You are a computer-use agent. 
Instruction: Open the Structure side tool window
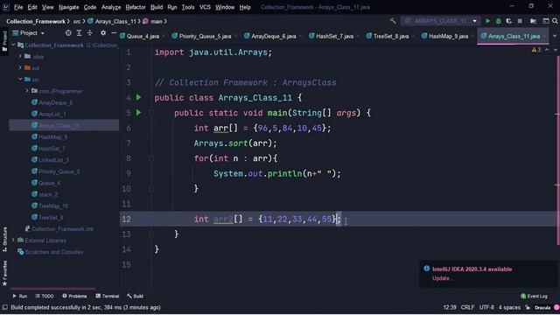[4, 239]
